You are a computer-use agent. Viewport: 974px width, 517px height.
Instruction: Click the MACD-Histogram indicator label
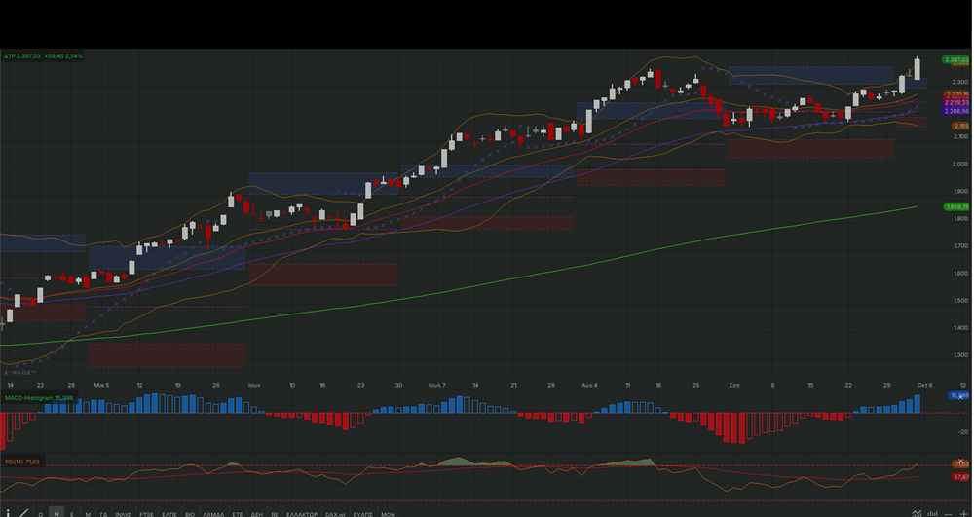click(x=39, y=398)
